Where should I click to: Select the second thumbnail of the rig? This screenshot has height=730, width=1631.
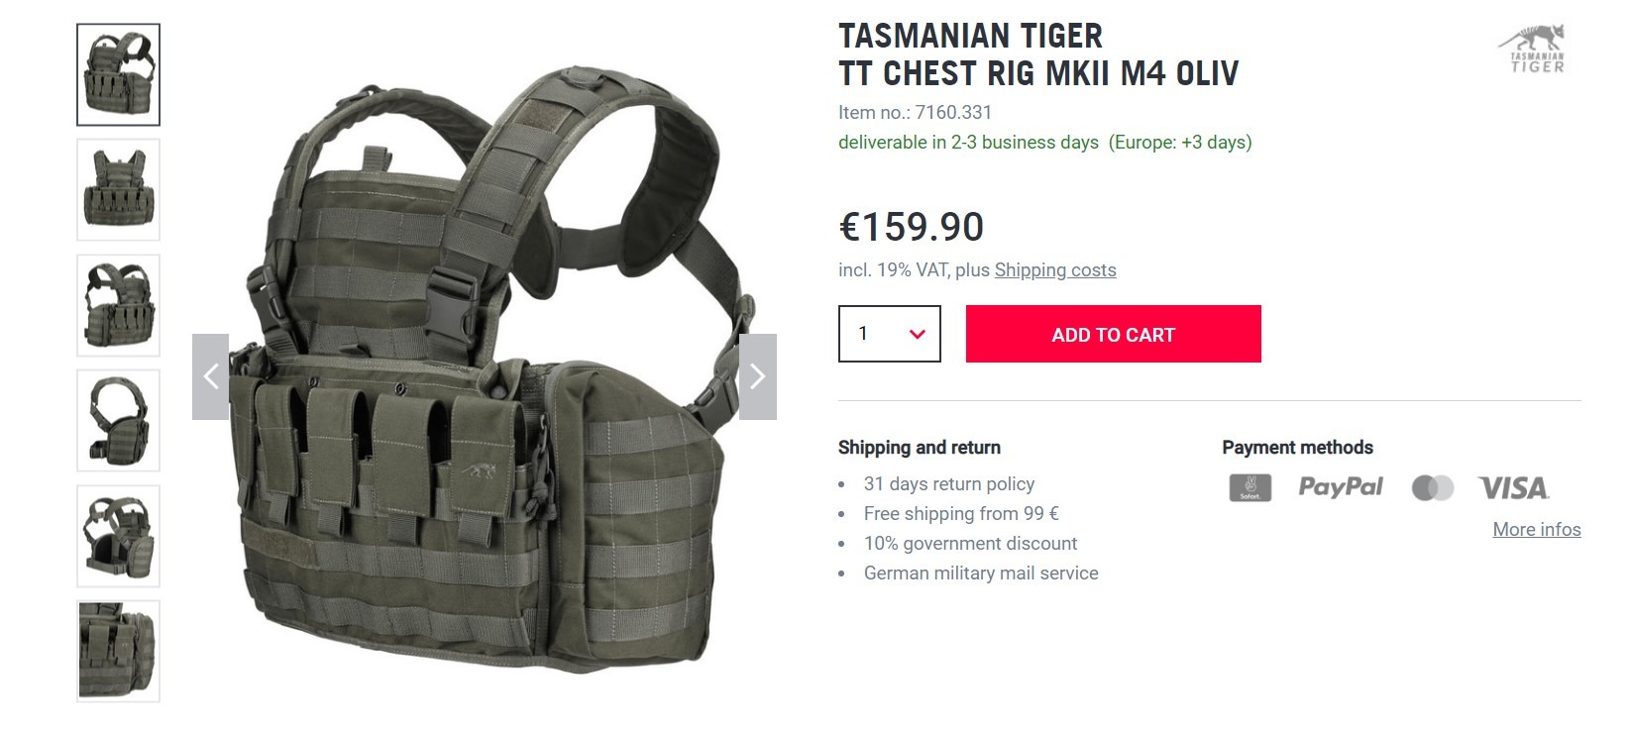coord(119,190)
